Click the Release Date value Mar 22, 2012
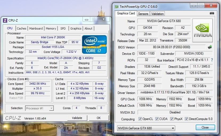This screenshot has height=136, width=221. pos(148,40)
